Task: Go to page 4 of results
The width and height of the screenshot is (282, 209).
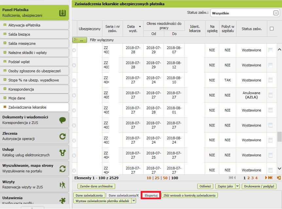Action: pos(256,178)
